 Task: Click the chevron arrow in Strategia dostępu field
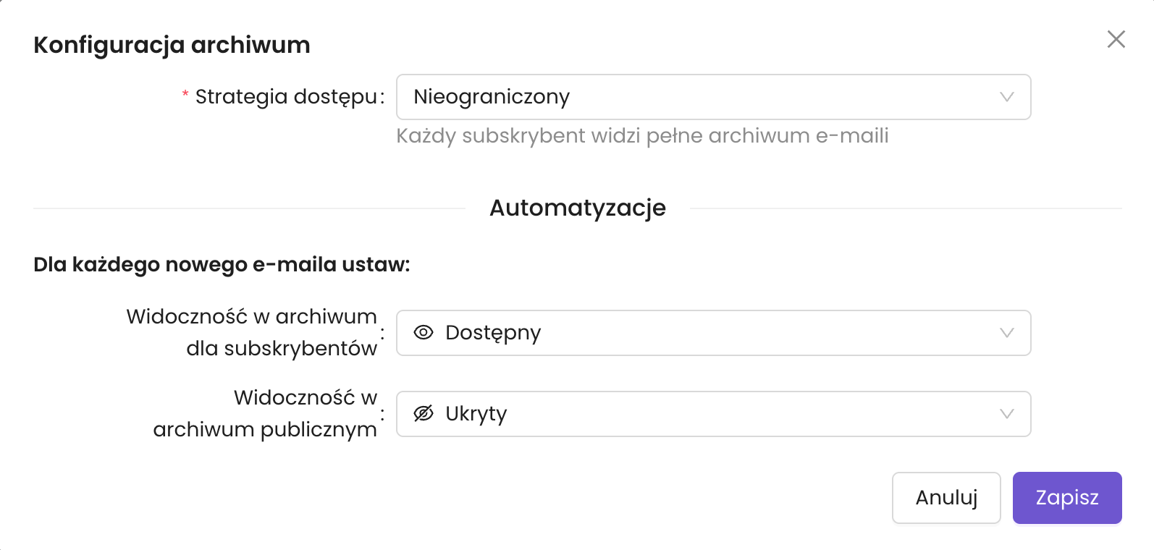[x=1006, y=97]
